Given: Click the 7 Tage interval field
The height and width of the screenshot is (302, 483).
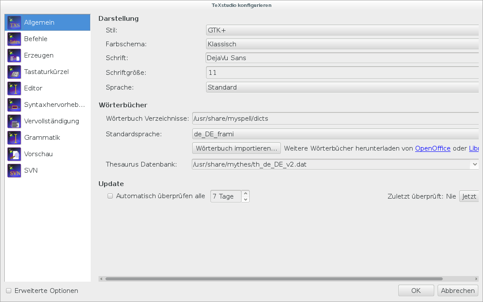Looking at the screenshot, I should pyautogui.click(x=226, y=196).
